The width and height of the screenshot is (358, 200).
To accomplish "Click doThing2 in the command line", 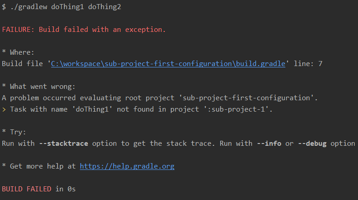I will (105, 7).
